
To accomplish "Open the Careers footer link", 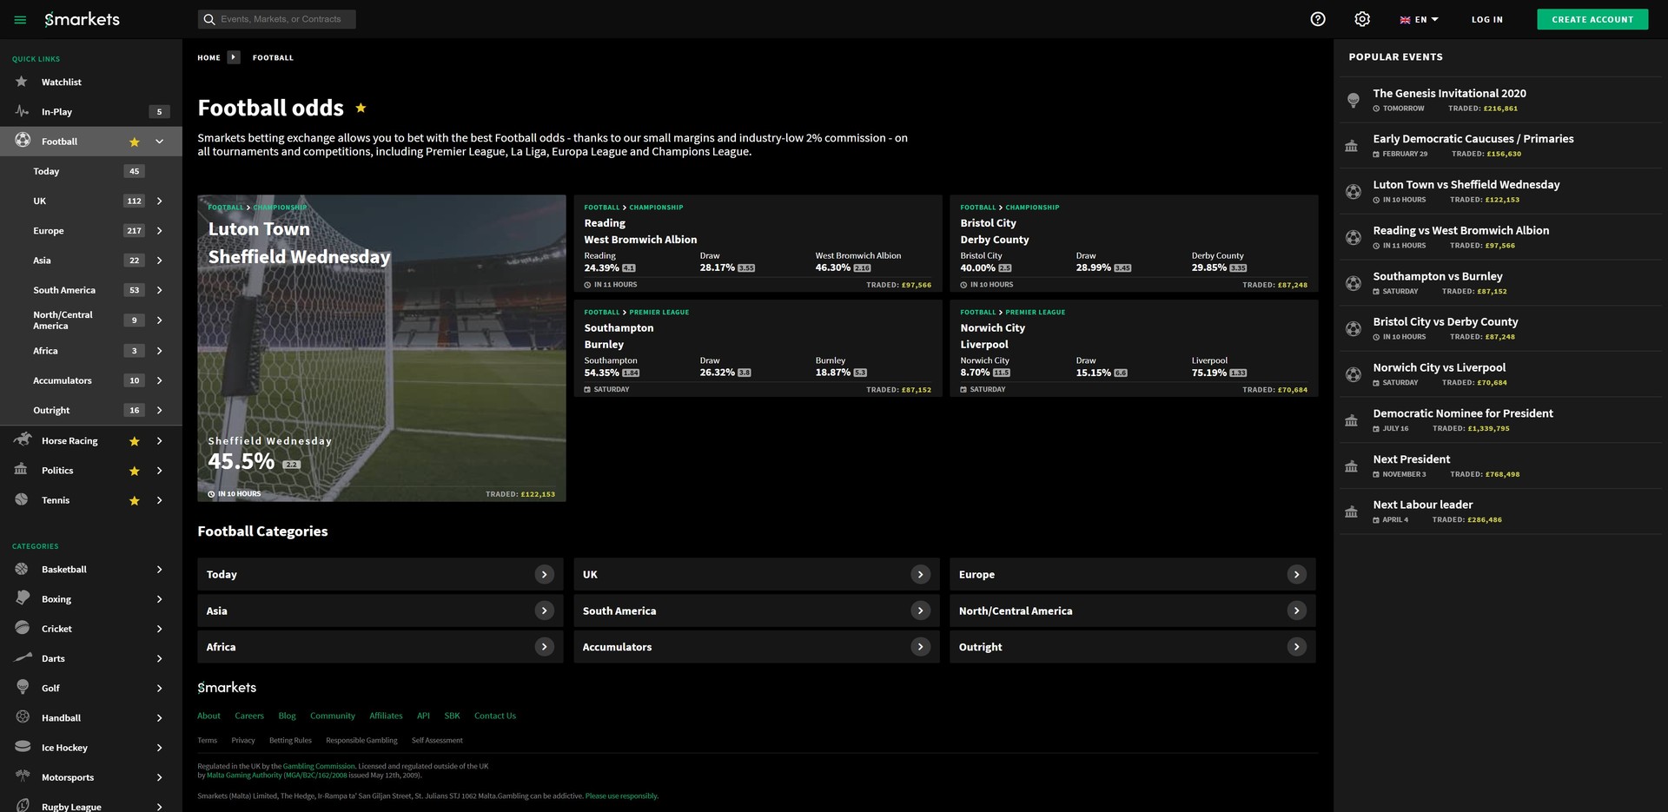I will [249, 716].
